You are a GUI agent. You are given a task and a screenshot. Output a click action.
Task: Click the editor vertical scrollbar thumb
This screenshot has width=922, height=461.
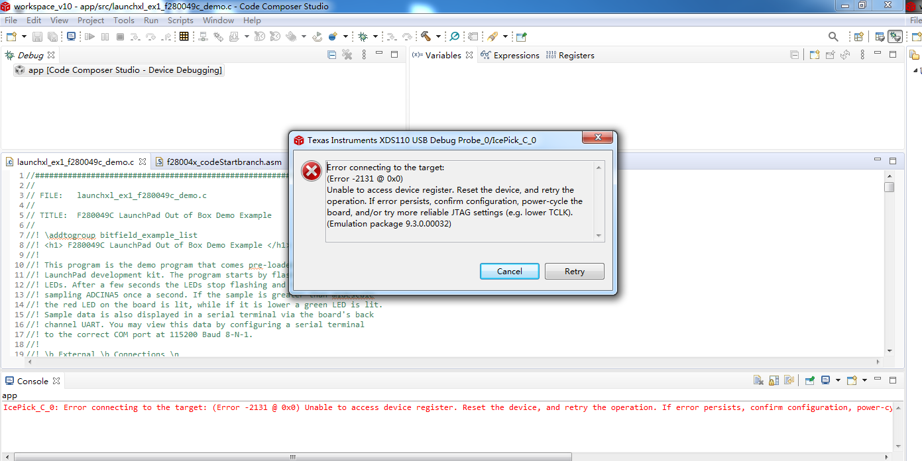point(889,187)
